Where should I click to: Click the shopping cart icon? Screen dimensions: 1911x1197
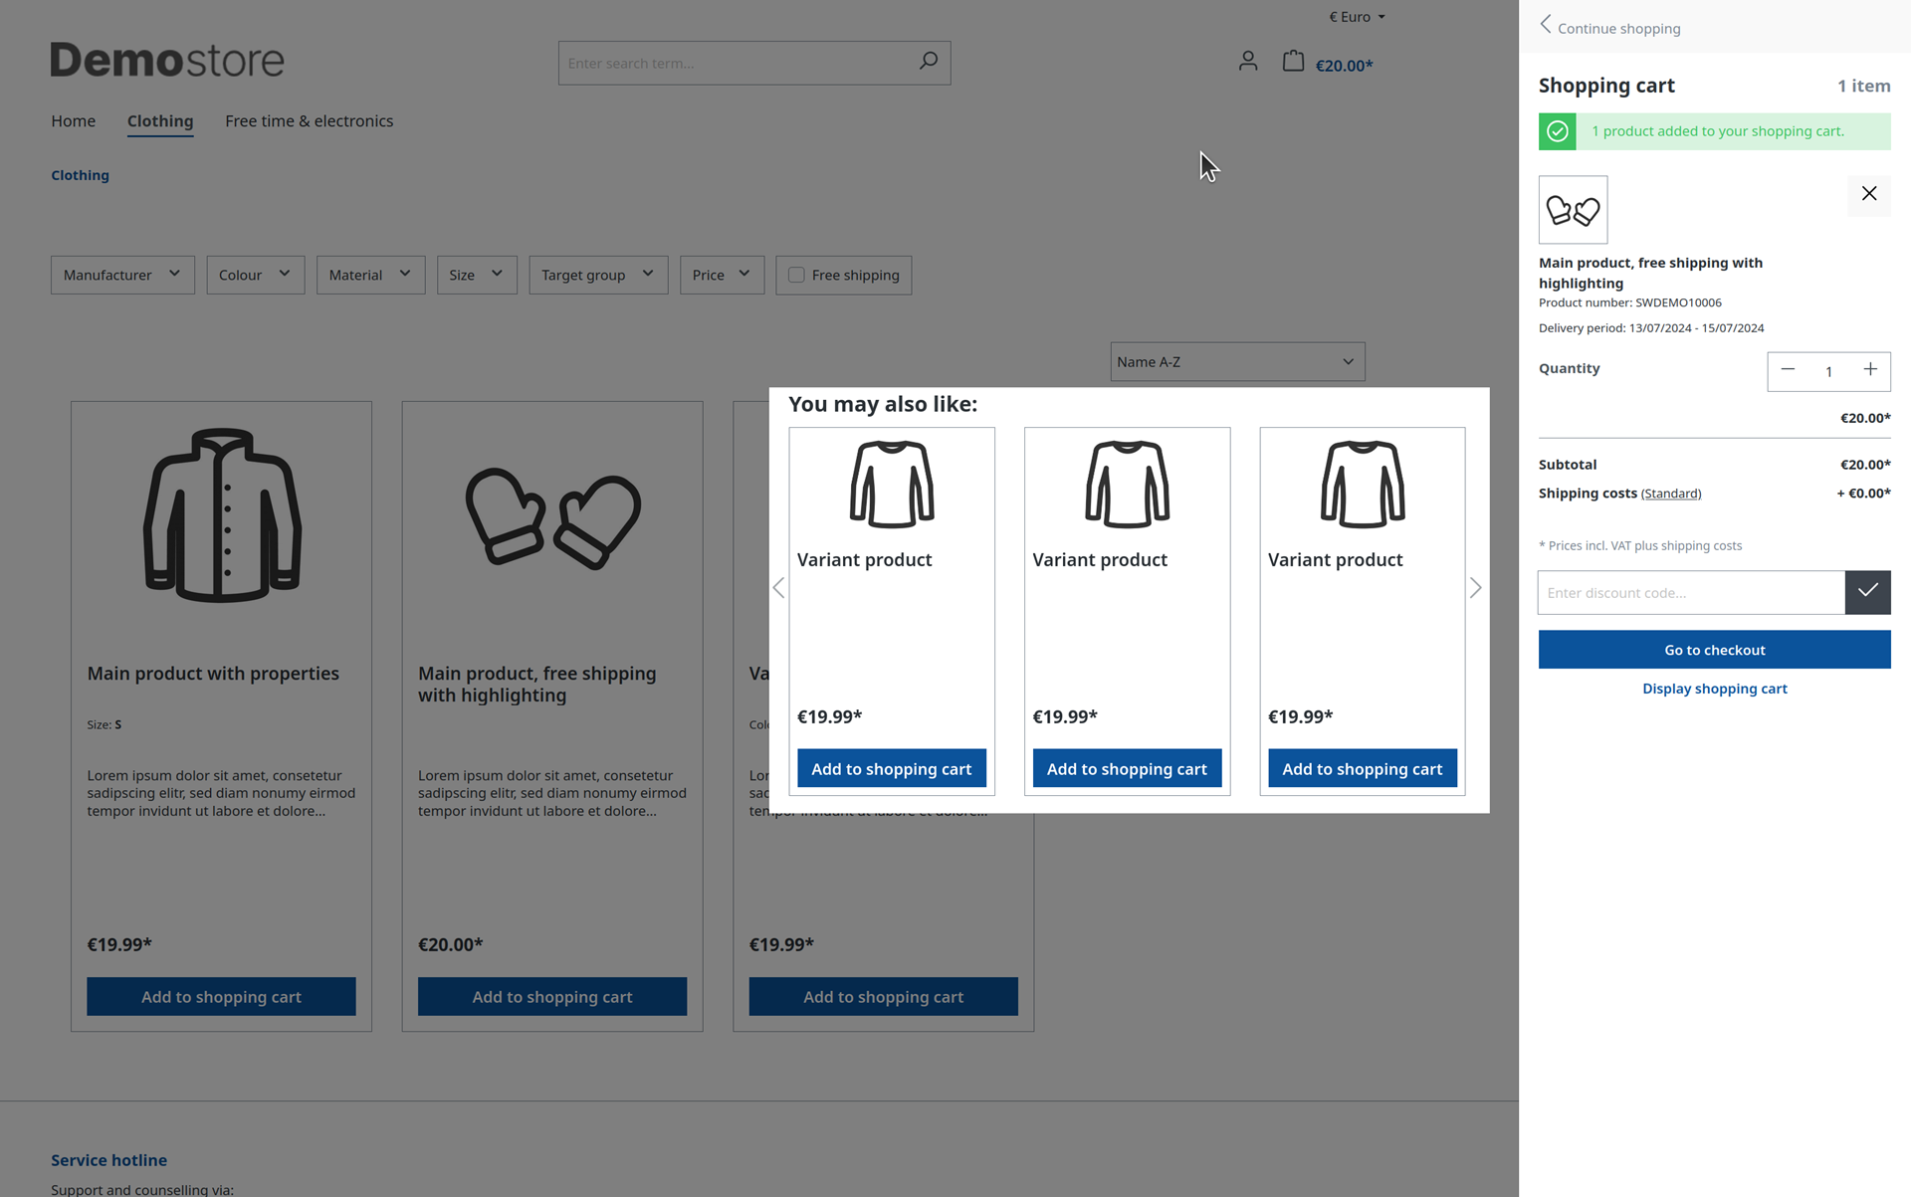pyautogui.click(x=1293, y=60)
